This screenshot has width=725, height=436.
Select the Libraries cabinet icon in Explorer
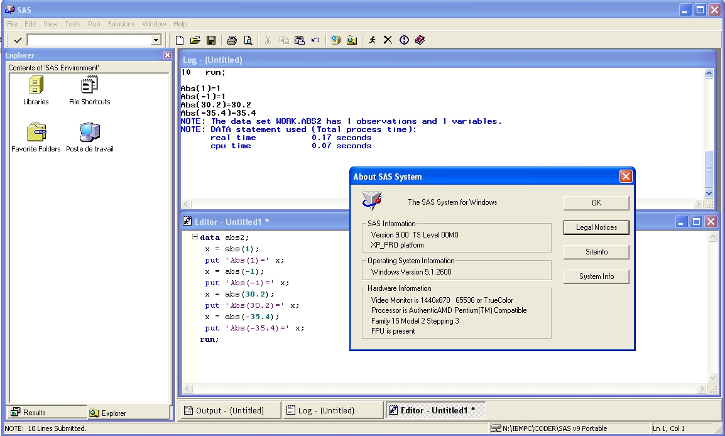(36, 85)
